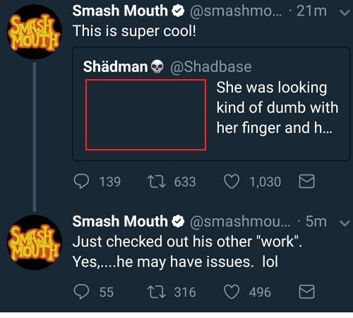
Task: Reply to the 'he may have issues' tweet
Action: click(x=81, y=292)
